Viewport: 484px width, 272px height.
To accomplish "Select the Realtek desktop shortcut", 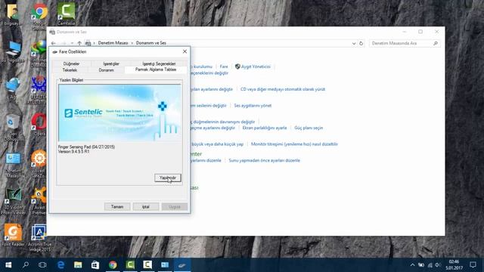I will point(39,90).
